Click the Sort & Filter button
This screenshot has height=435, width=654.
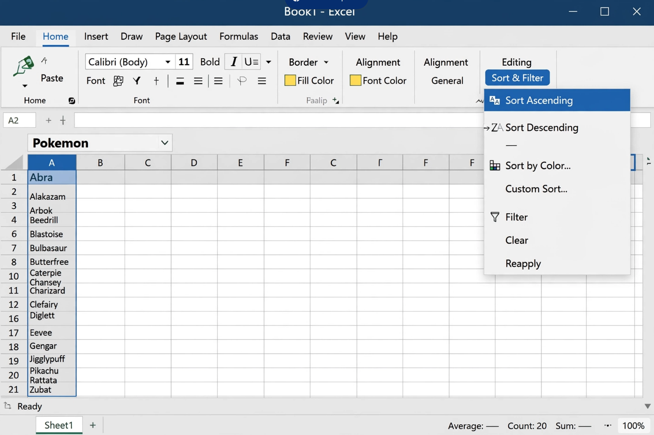pos(517,78)
